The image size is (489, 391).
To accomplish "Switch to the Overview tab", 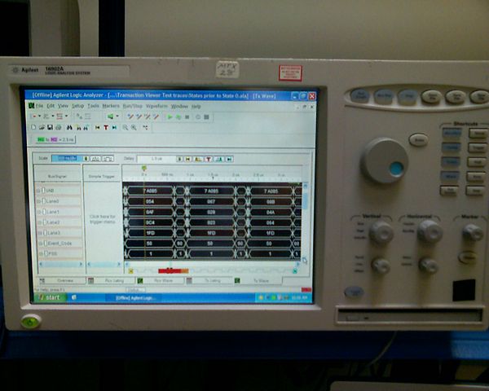I will [64, 279].
